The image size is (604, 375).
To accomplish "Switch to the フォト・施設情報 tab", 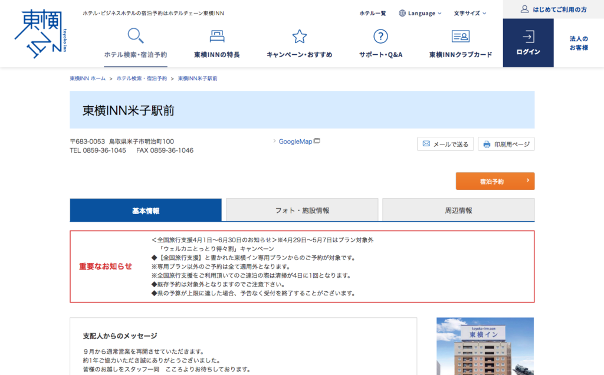I will click(x=302, y=210).
